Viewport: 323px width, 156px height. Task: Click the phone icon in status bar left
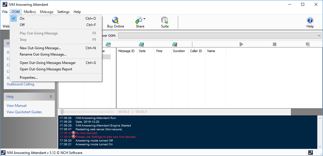[3, 153]
